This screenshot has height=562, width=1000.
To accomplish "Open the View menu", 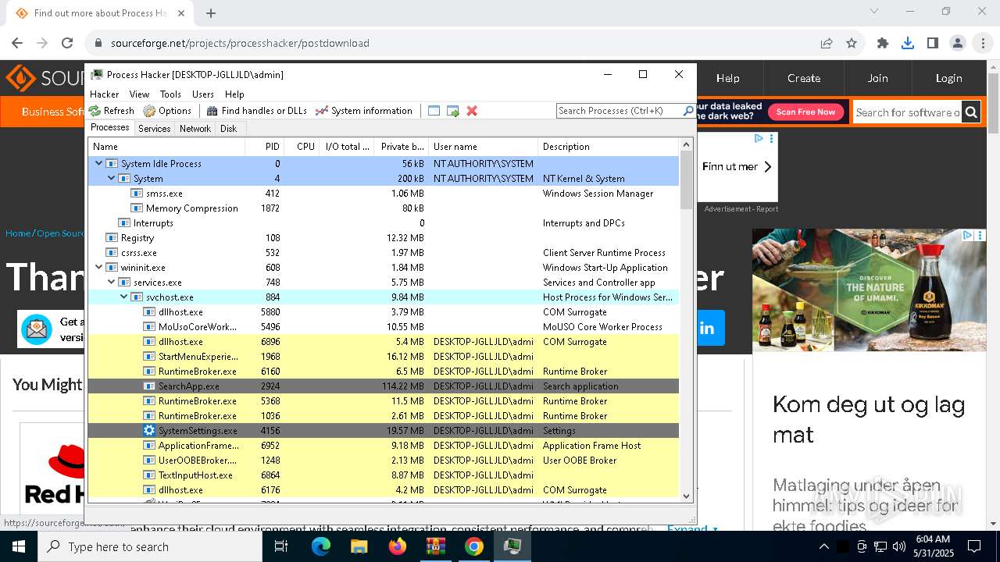I will 139,94.
